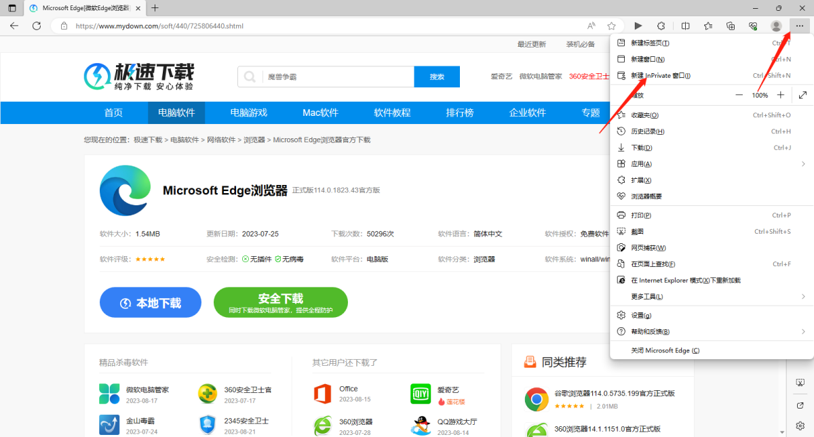Click the 魔兽争霸 search input field
814x437 pixels.
pos(337,77)
